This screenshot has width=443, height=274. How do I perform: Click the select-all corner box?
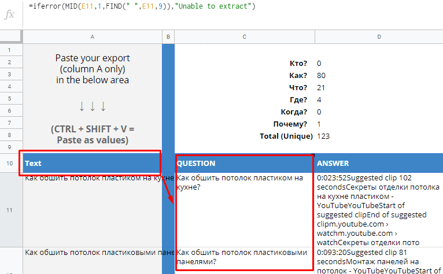pyautogui.click(x=11, y=37)
